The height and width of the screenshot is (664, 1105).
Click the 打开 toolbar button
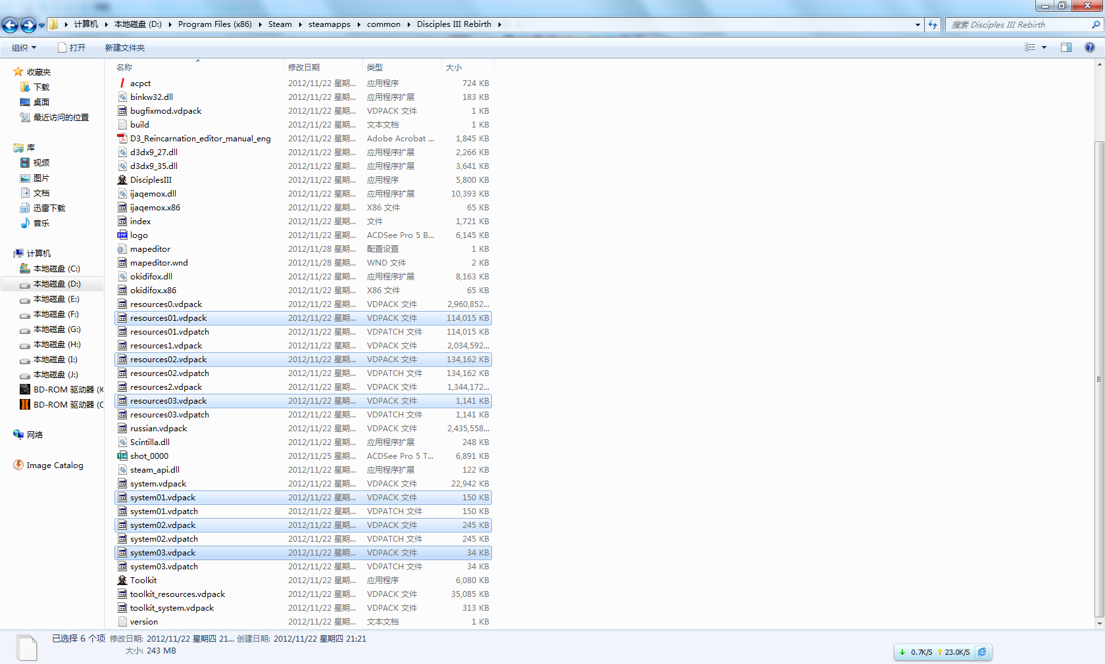tap(72, 47)
